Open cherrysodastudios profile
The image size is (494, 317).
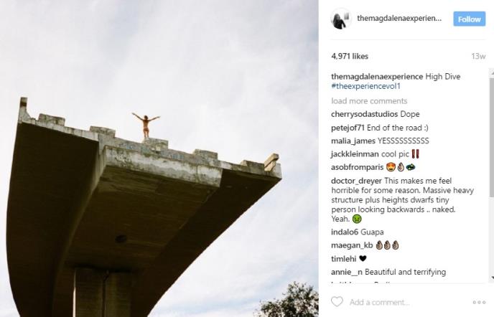click(363, 113)
